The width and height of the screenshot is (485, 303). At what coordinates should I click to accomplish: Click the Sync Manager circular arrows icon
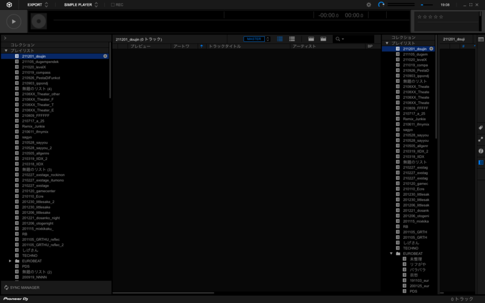(x=6, y=287)
